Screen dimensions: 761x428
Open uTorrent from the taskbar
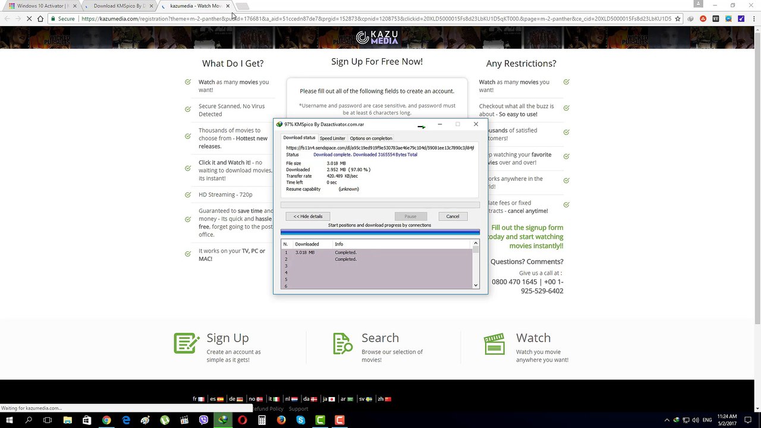click(x=165, y=420)
